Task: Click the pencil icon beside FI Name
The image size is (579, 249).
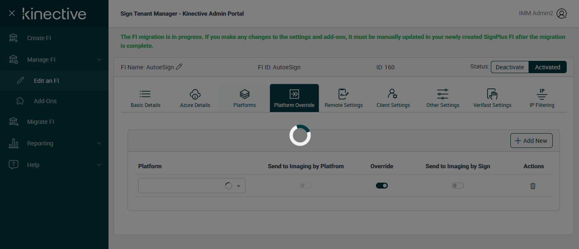Action: 179,67
